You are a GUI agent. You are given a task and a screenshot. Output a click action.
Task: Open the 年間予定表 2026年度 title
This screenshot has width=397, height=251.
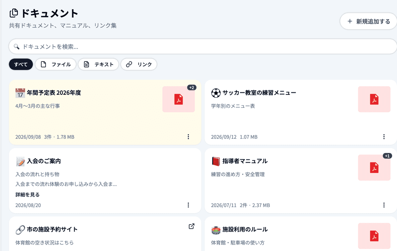pyautogui.click(x=54, y=93)
